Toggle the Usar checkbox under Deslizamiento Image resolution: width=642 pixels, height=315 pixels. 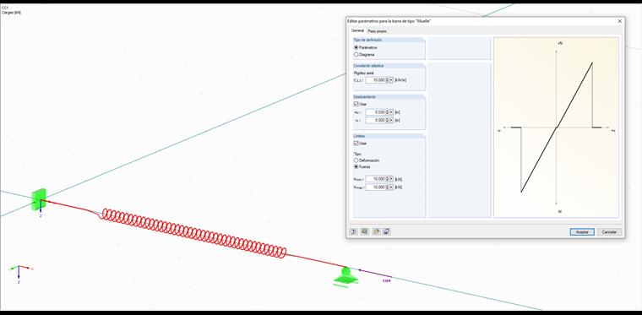click(x=356, y=104)
